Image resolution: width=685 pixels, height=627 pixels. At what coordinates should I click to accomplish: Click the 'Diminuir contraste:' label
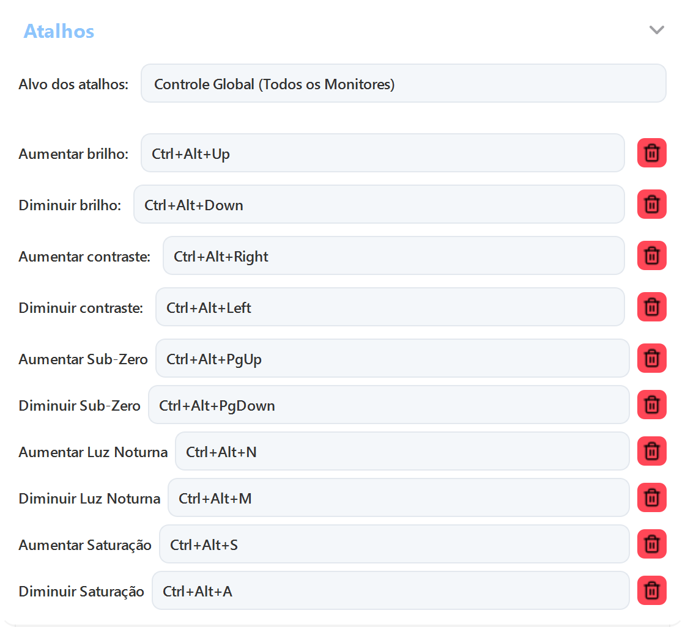tap(81, 307)
